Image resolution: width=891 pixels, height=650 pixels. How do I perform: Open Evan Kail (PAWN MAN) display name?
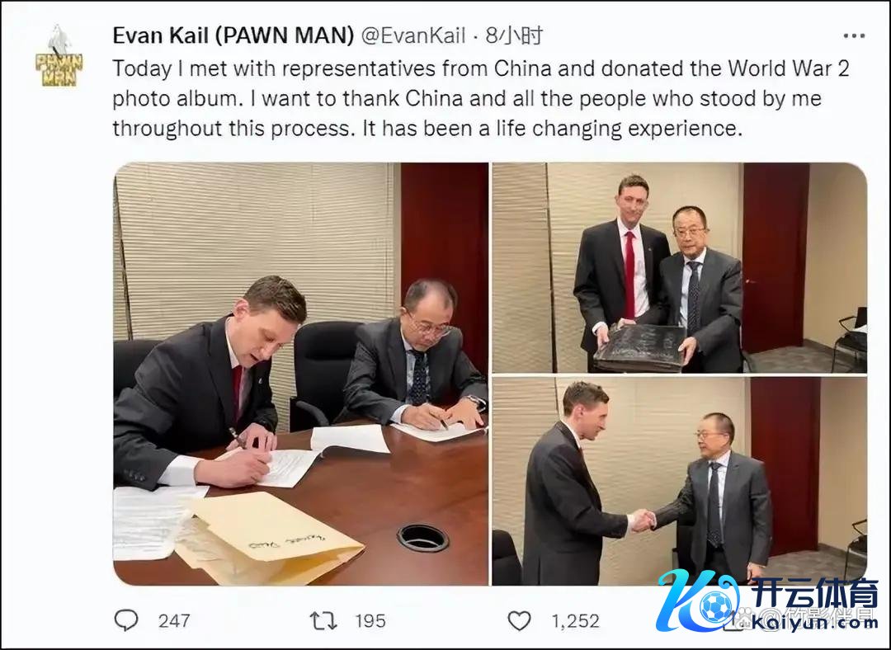[233, 35]
